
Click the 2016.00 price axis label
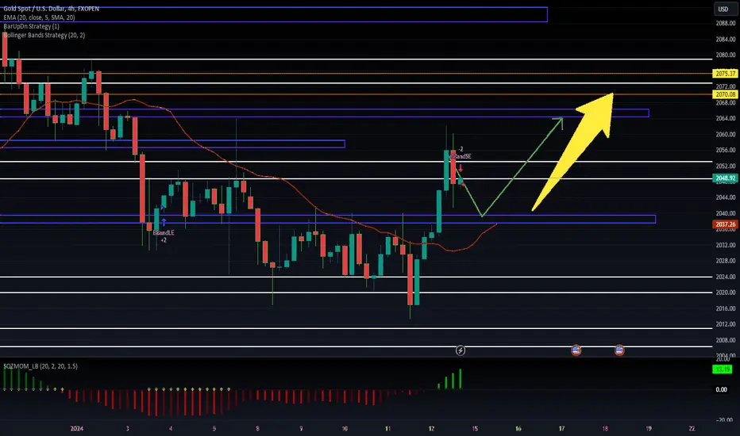pyautogui.click(x=726, y=308)
